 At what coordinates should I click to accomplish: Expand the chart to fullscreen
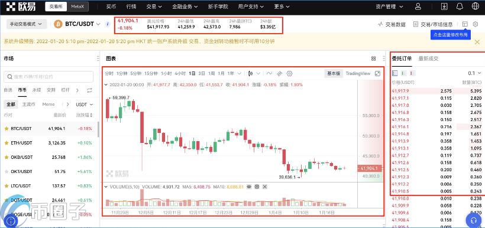377,73
